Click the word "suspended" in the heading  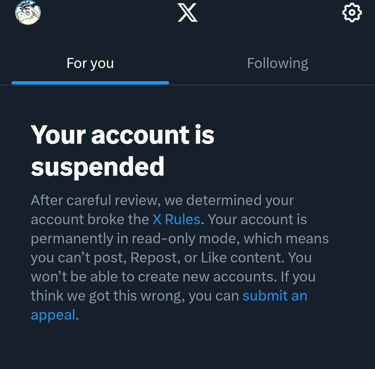tap(98, 166)
